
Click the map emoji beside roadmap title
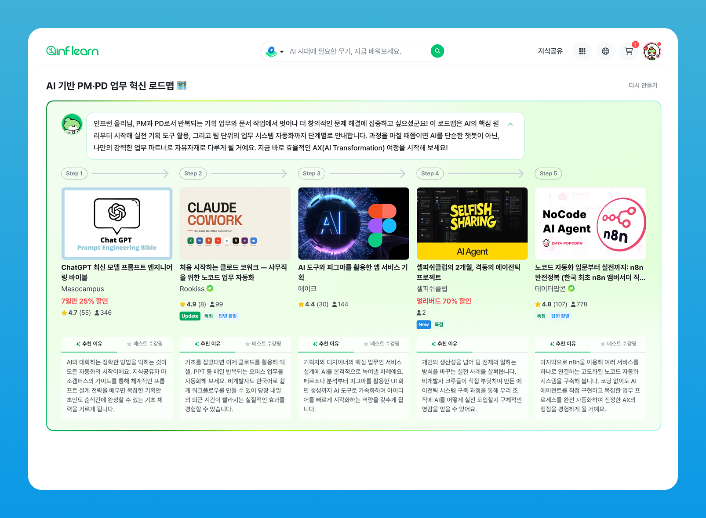(182, 86)
